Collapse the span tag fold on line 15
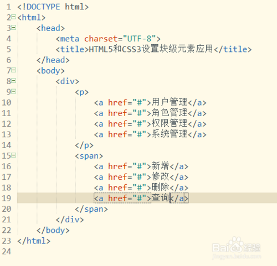Image resolution: width=277 pixels, height=266 pixels. tap(13, 155)
